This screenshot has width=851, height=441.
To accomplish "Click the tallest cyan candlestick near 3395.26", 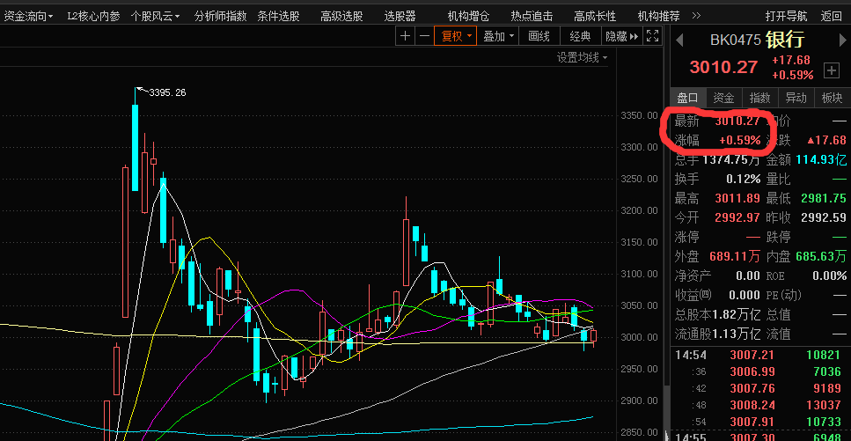I will tap(135, 147).
